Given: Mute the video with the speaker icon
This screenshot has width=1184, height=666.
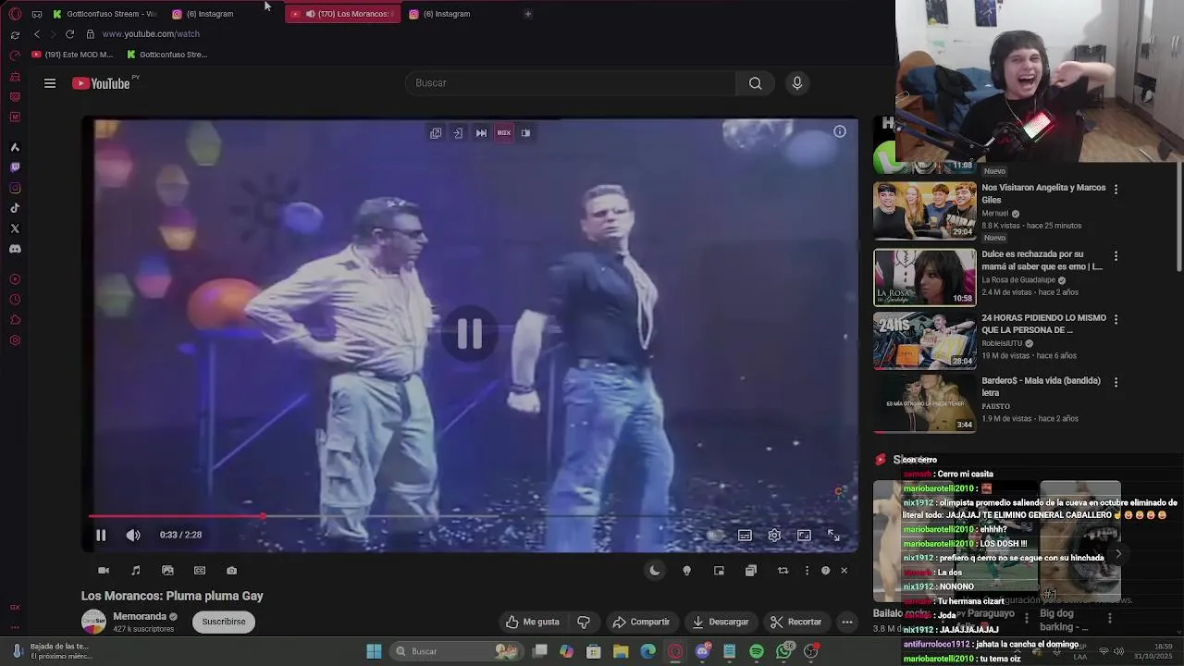Looking at the screenshot, I should coord(133,535).
